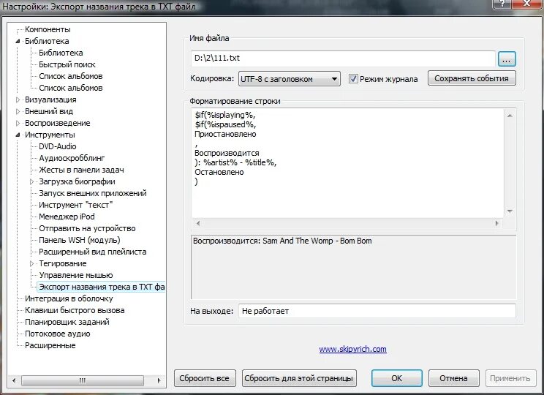
Task: Expand the Визуализация tree node
Action: (18, 99)
